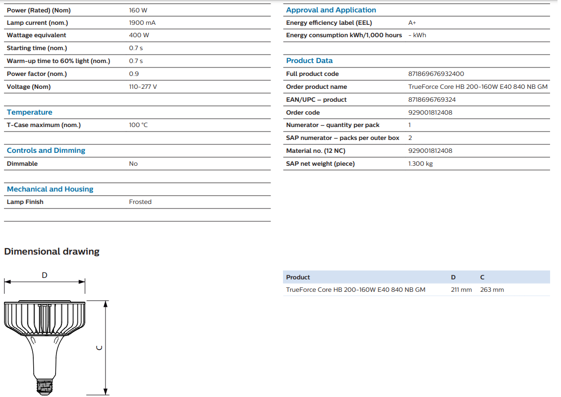Click the 'Full product code' label

point(312,74)
